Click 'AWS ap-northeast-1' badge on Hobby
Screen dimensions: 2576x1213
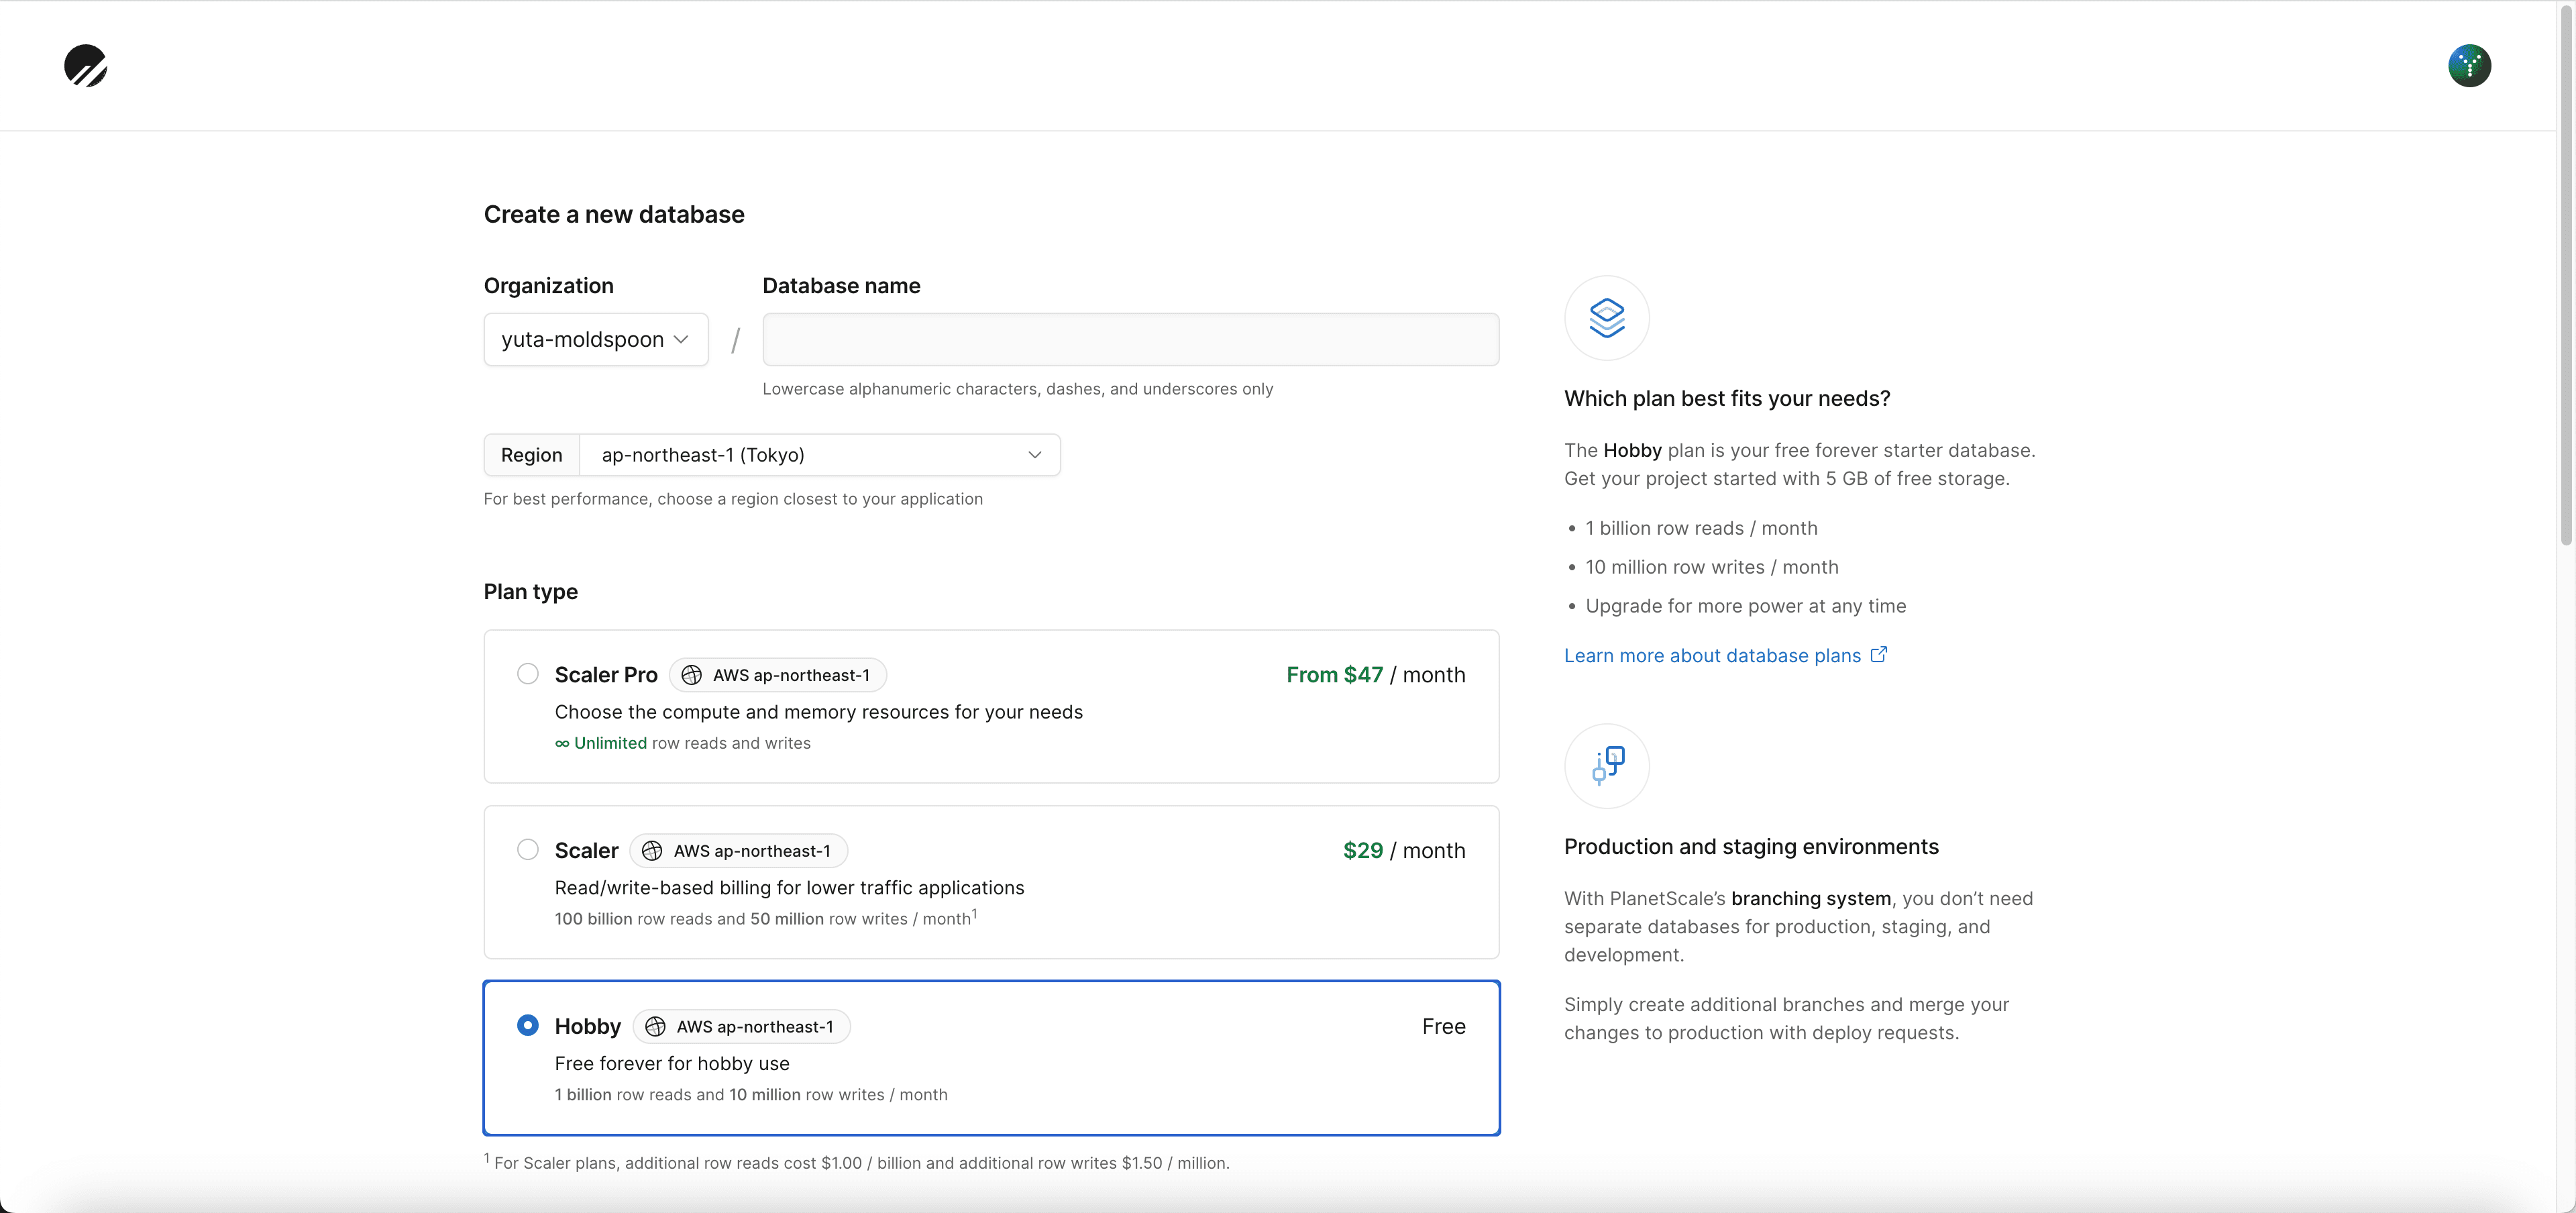tap(742, 1027)
